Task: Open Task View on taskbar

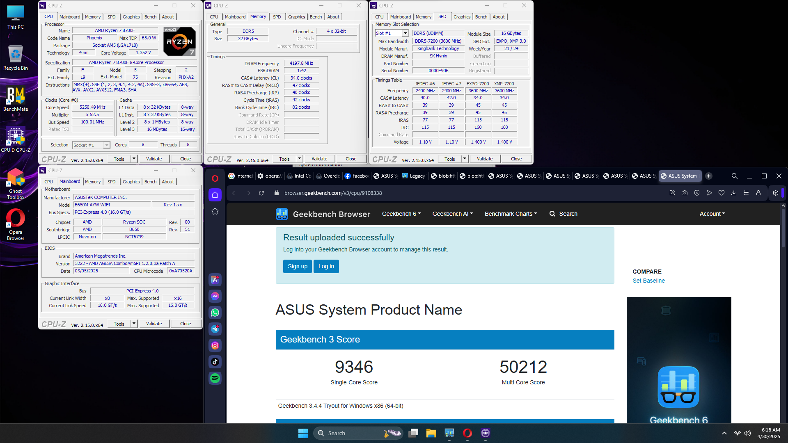Action: pyautogui.click(x=414, y=433)
